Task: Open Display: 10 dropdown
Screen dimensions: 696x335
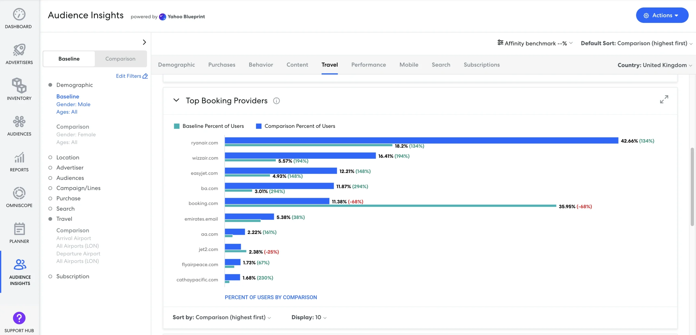Action: 309,317
